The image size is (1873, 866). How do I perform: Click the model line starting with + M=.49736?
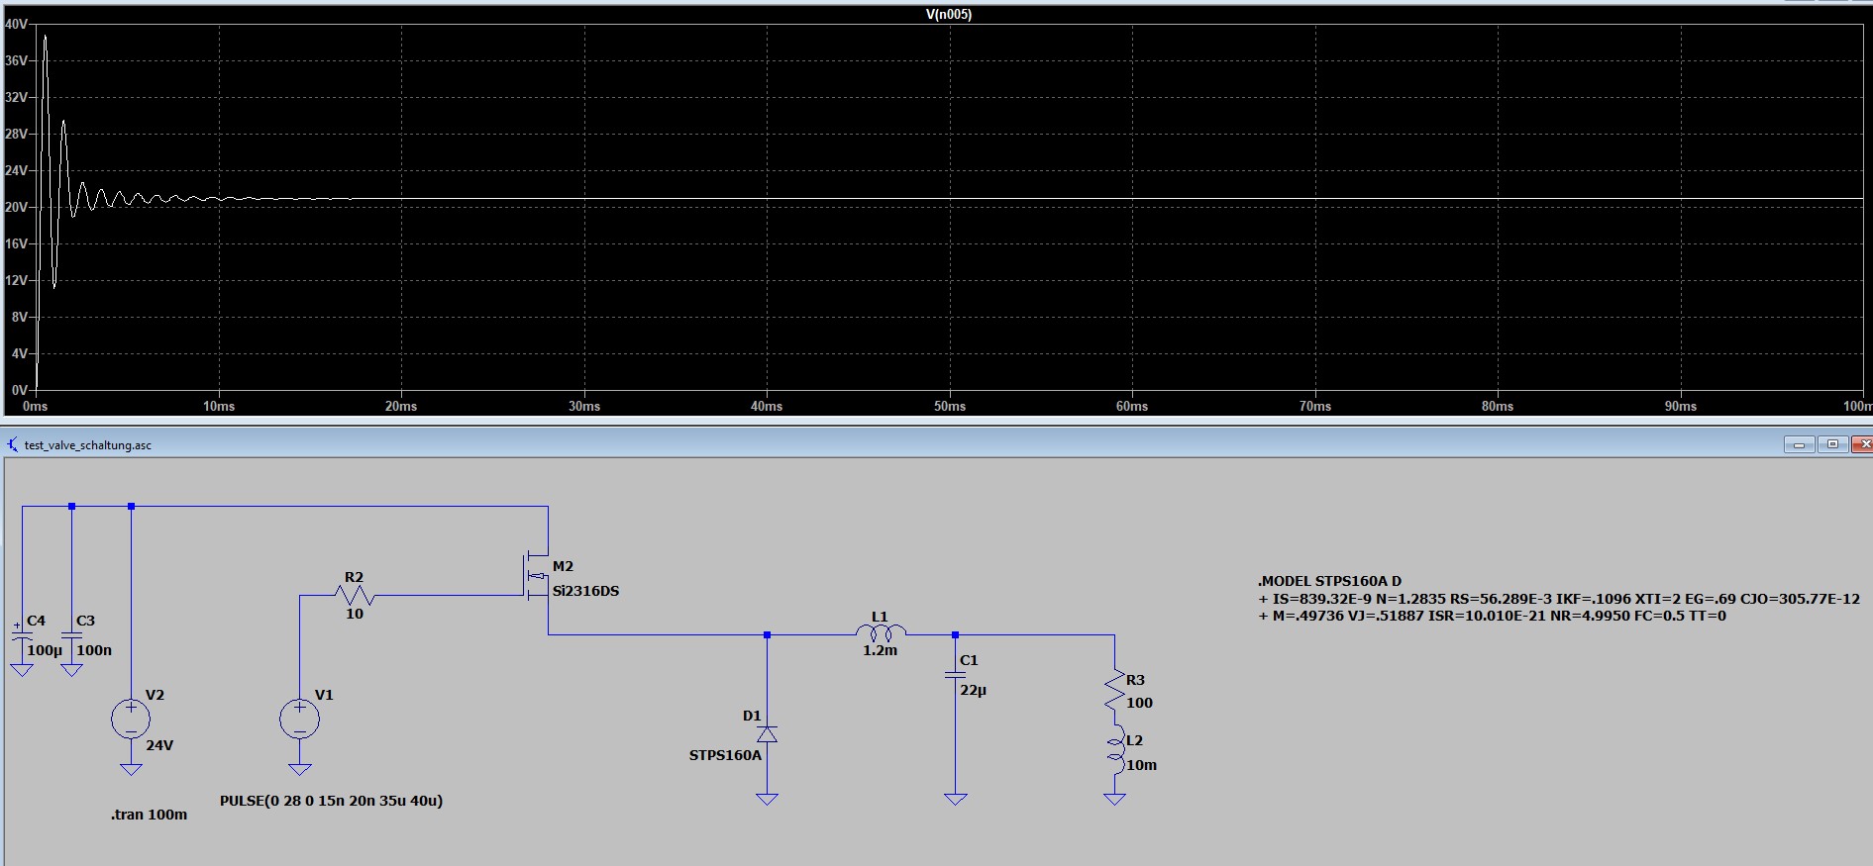coord(1492,616)
